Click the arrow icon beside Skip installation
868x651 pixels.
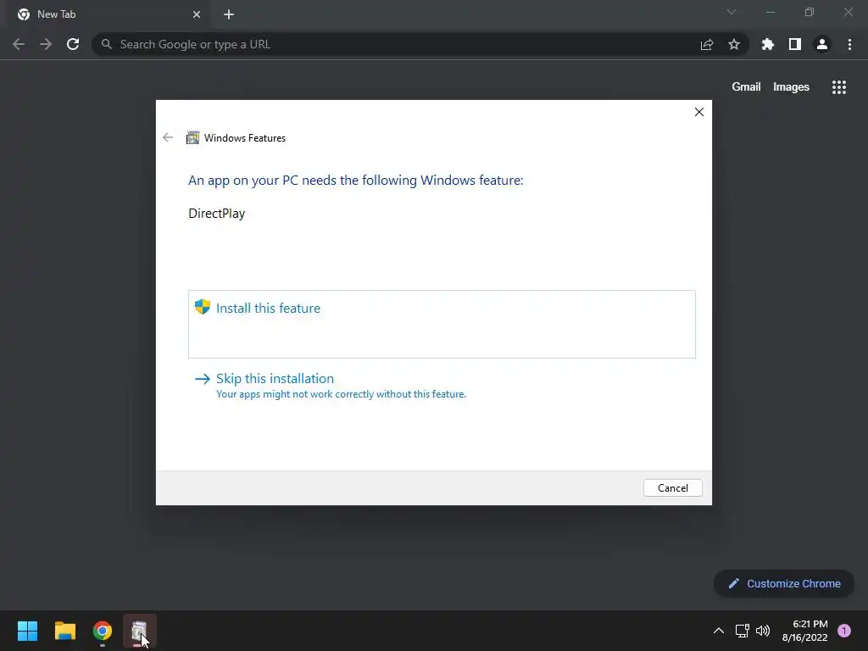coord(203,379)
